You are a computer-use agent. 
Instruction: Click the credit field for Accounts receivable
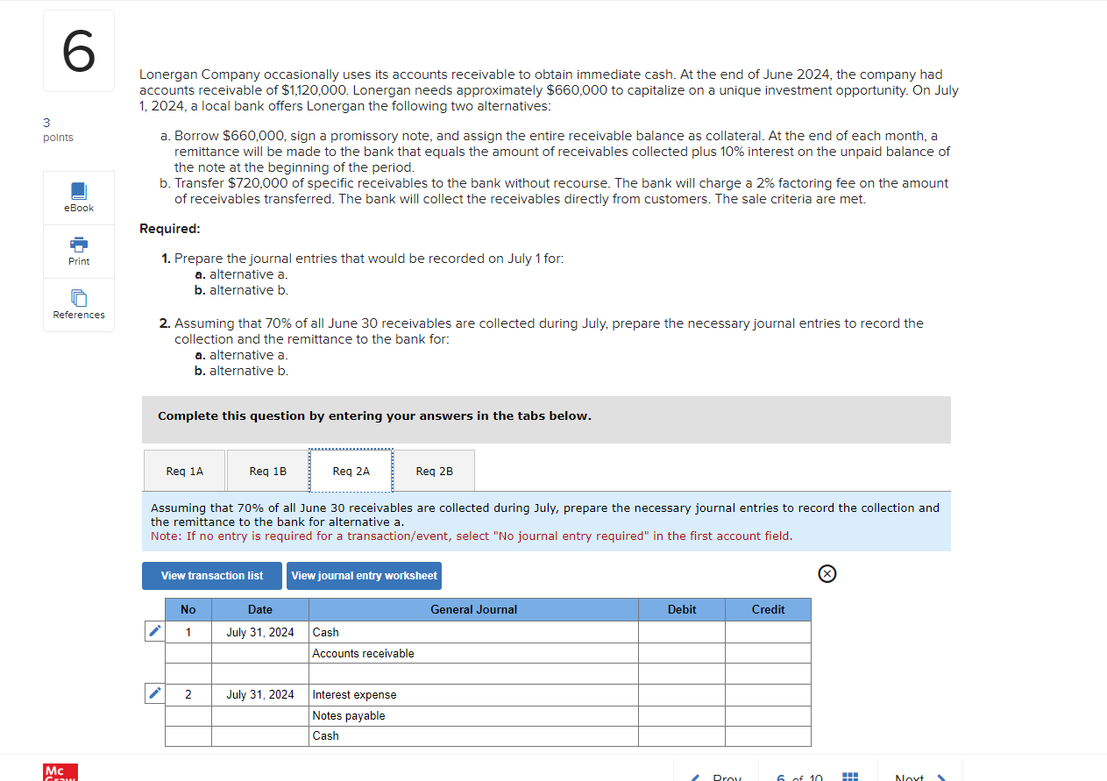coord(768,653)
